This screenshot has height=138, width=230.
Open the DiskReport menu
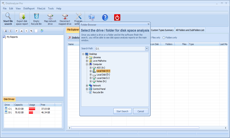(29, 8)
